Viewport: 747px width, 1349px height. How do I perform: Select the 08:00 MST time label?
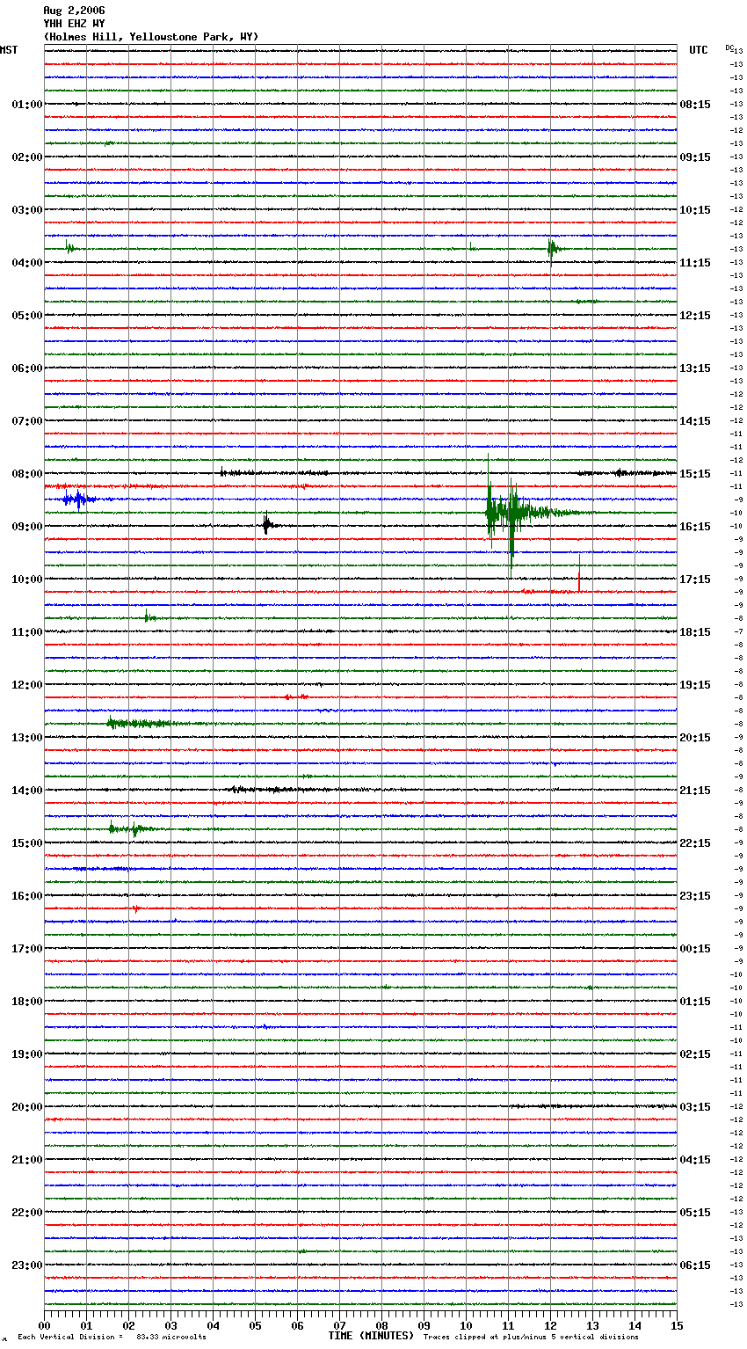tap(27, 474)
